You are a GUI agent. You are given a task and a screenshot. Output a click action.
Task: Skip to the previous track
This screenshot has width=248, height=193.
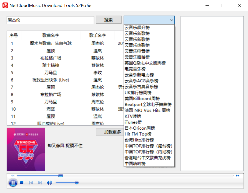(x=31, y=183)
